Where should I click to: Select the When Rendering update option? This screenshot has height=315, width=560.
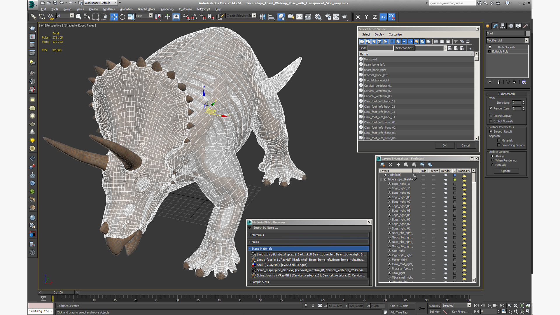click(x=493, y=160)
